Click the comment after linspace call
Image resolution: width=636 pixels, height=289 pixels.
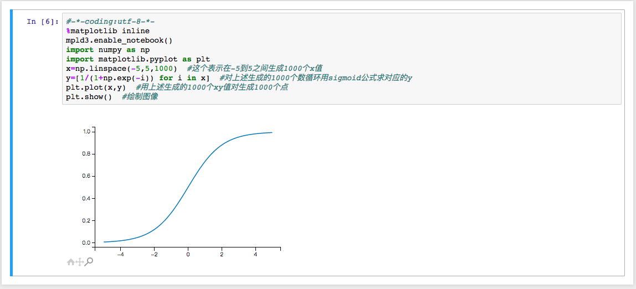click(x=255, y=69)
